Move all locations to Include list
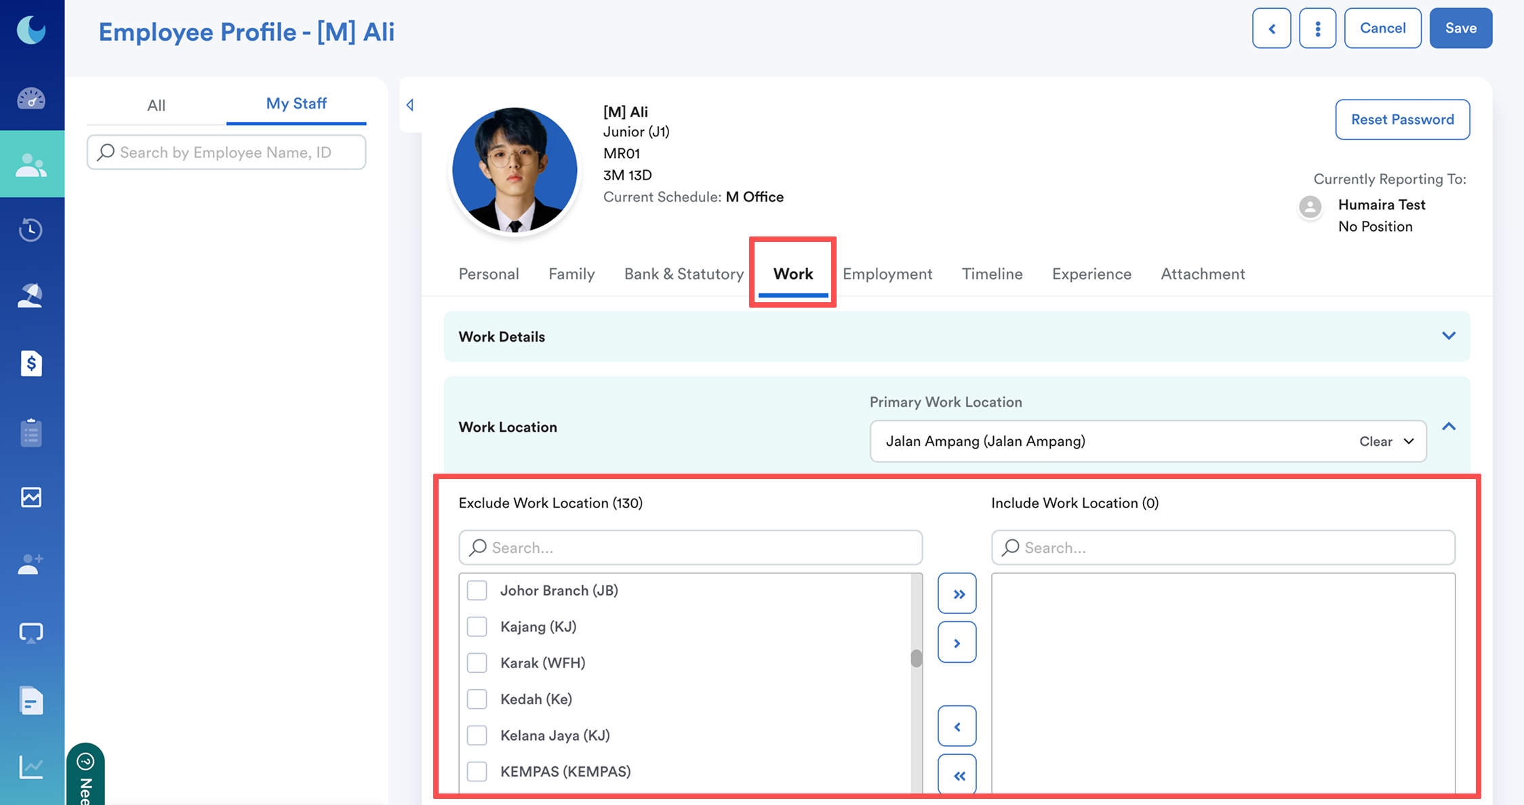The height and width of the screenshot is (805, 1524). click(x=957, y=594)
